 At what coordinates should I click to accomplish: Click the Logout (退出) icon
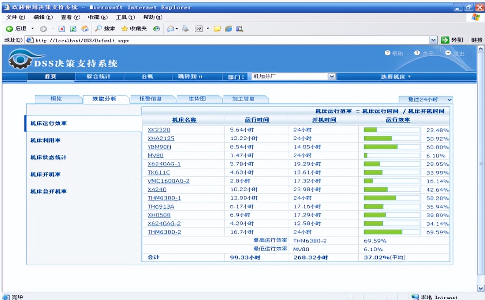[448, 53]
